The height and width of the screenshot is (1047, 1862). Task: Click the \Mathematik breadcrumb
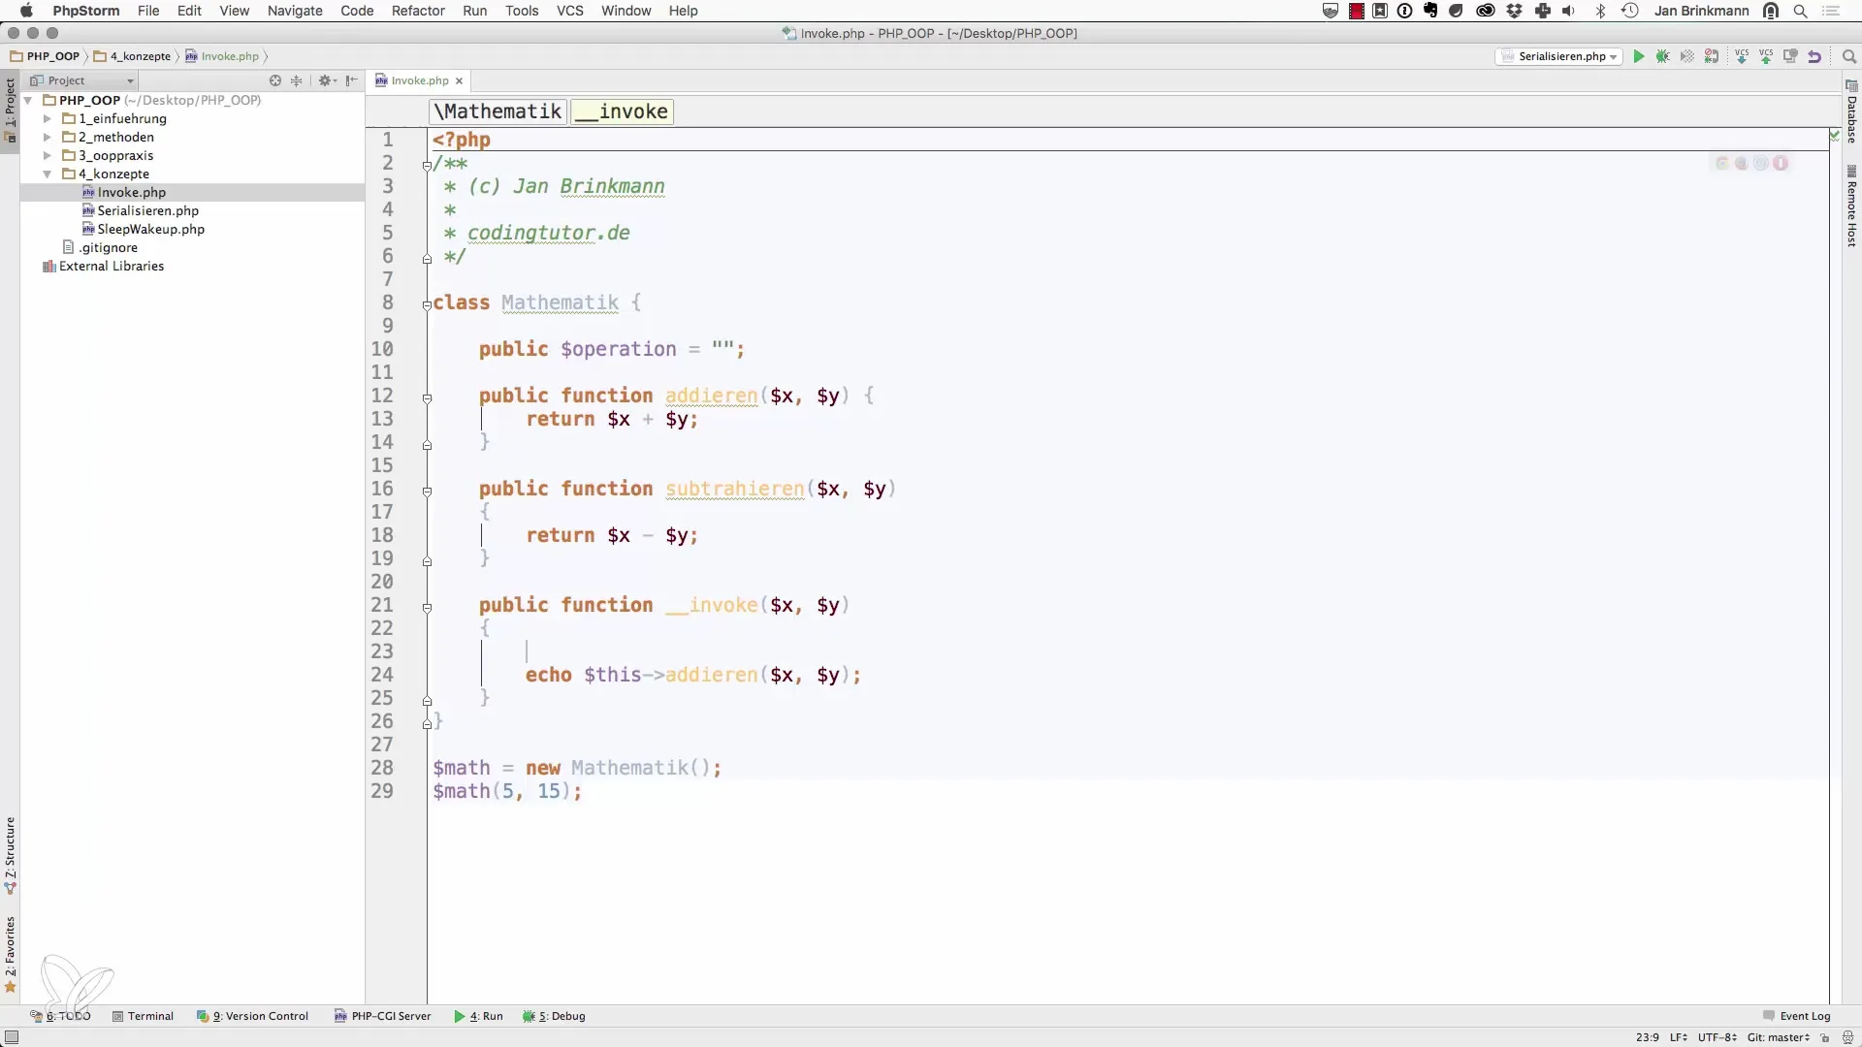pyautogui.click(x=498, y=111)
